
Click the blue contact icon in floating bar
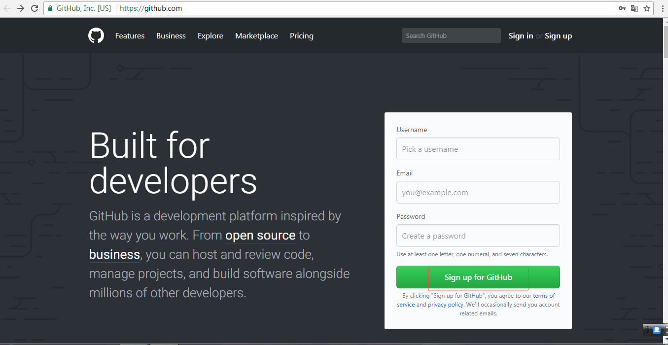657,330
